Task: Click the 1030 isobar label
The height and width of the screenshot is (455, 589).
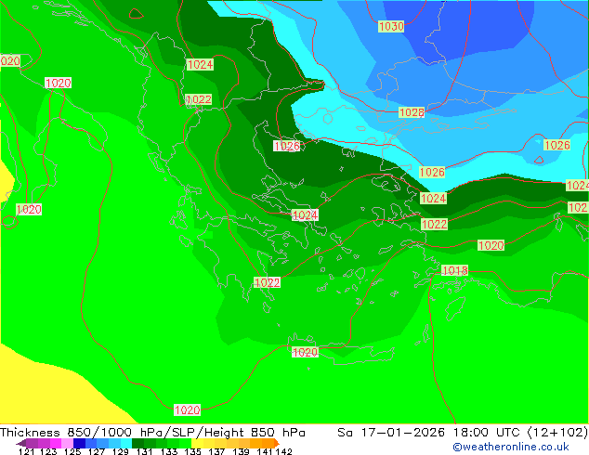Action: point(391,26)
